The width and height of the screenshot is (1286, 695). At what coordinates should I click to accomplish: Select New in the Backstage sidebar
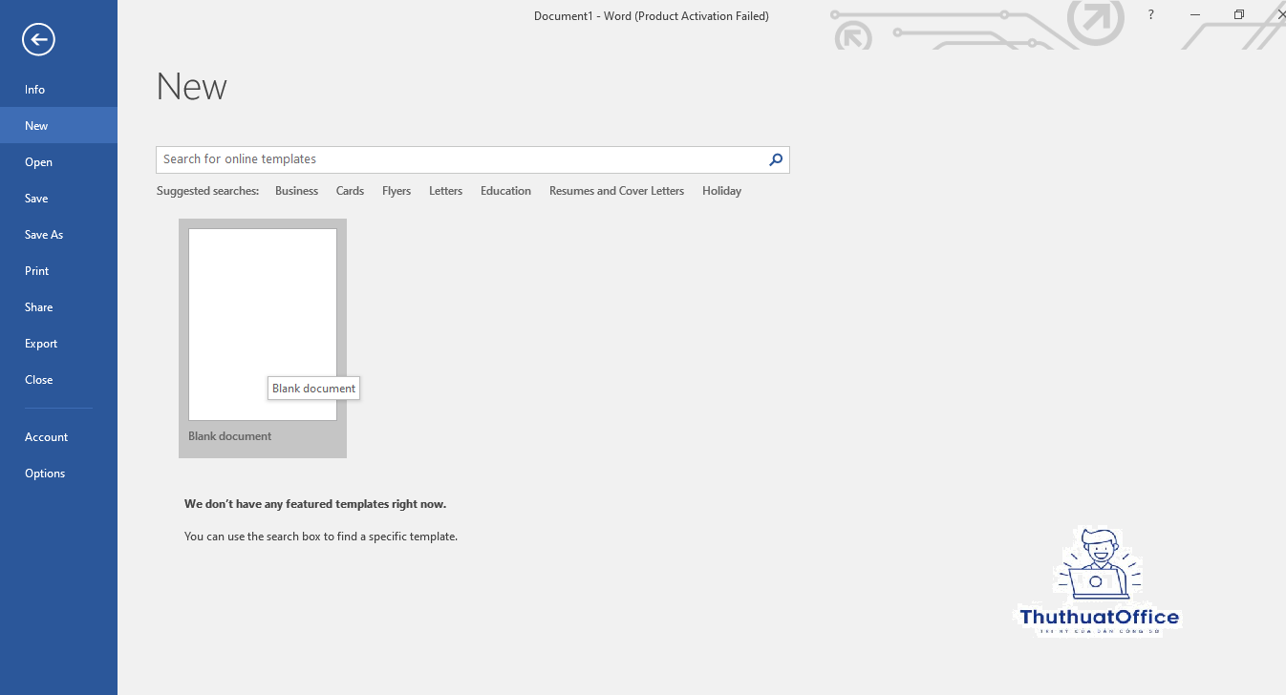[x=58, y=126]
